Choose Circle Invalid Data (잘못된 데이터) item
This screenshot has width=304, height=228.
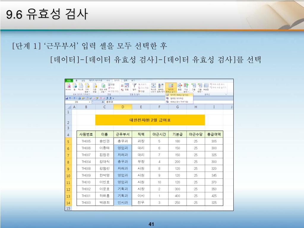[x=179, y=99]
